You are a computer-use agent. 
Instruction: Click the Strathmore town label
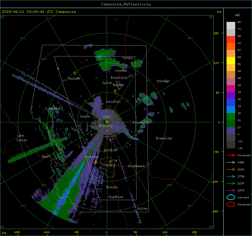[136, 166]
